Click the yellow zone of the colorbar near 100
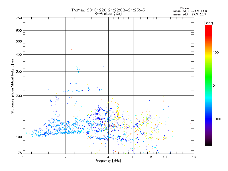 point(209,56)
